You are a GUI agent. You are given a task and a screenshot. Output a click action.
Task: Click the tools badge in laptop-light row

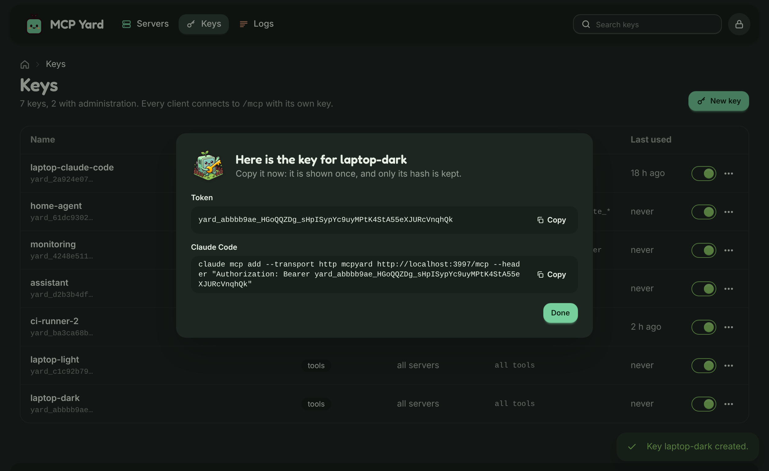point(316,365)
